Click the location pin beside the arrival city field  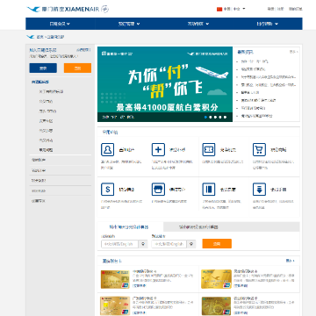click(191, 244)
